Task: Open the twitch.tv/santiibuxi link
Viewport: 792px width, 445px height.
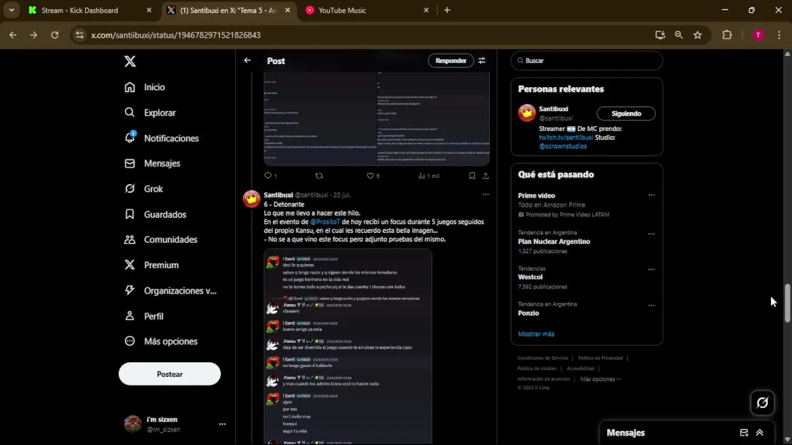Action: point(566,137)
